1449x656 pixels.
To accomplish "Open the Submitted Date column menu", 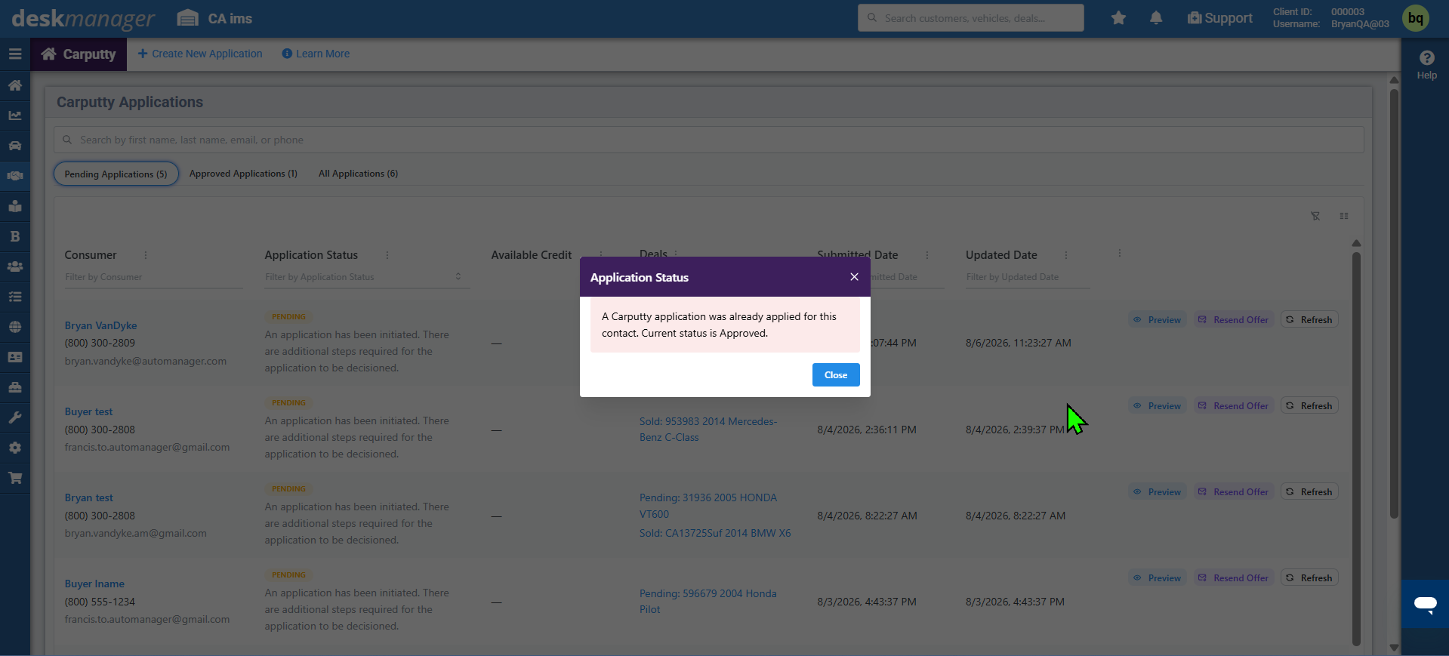I will click(927, 255).
